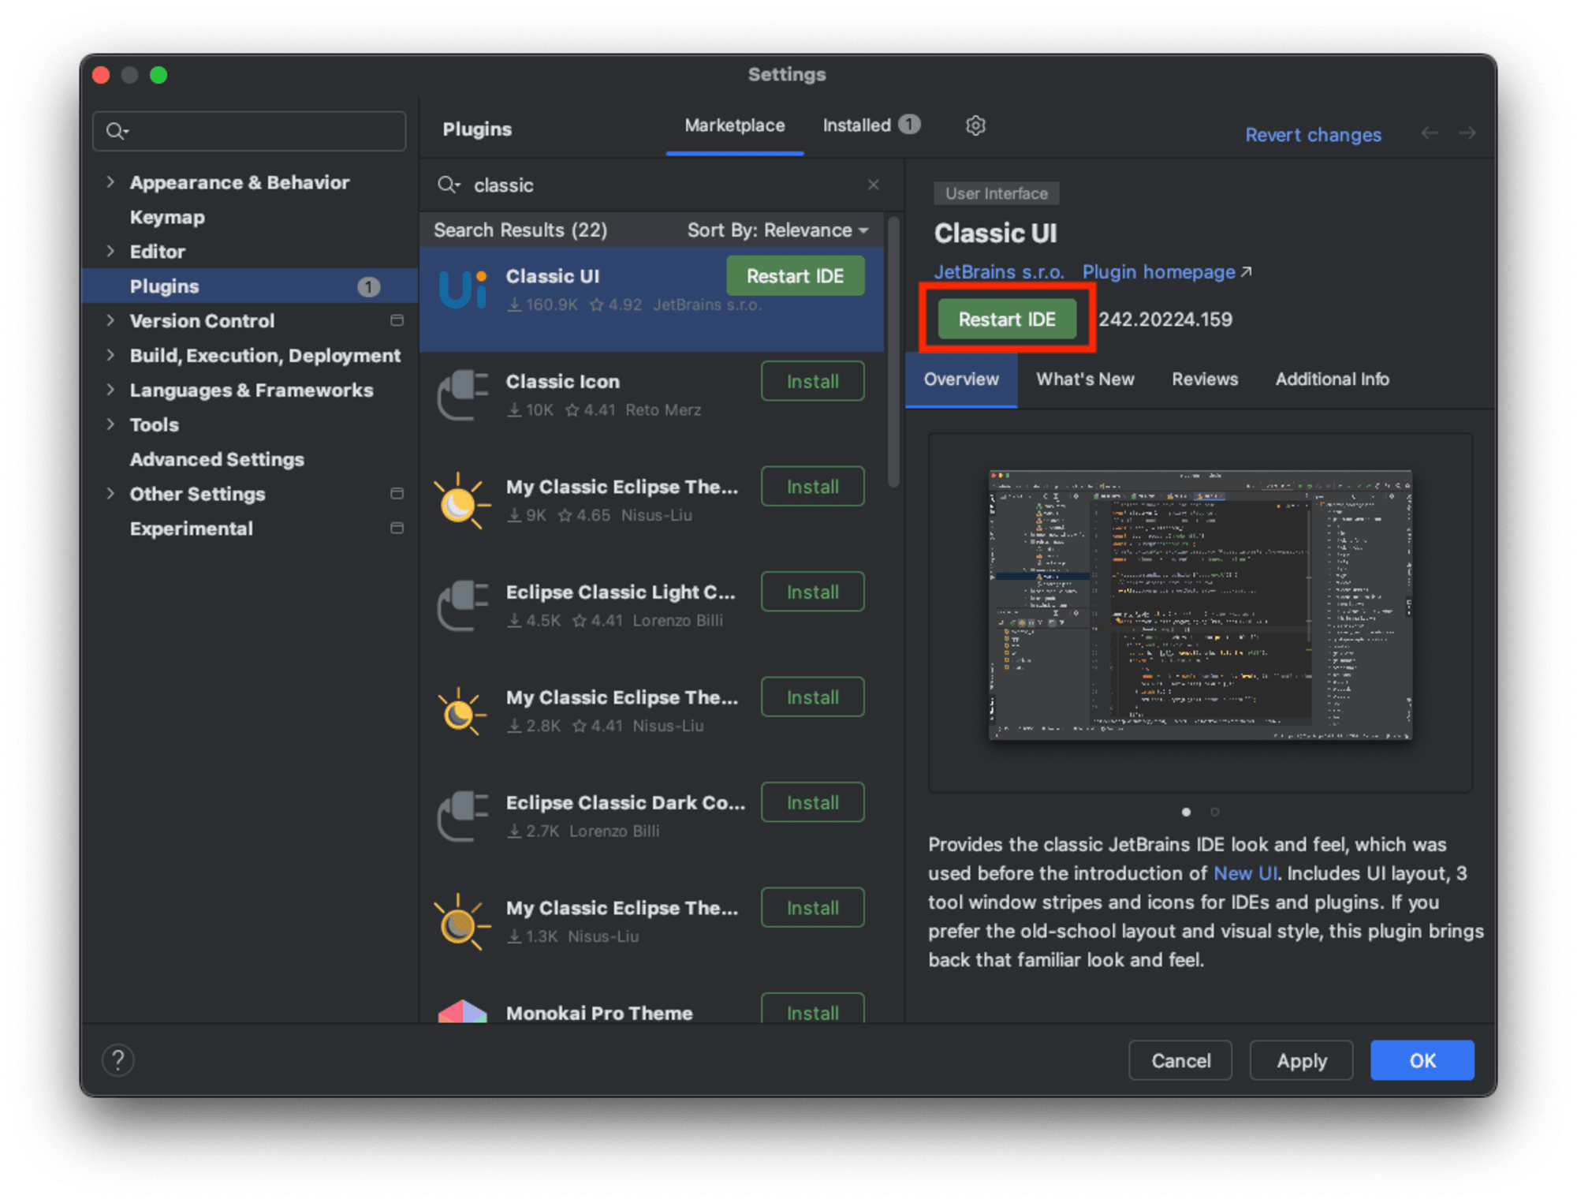Click the Installed tab count badge

point(910,125)
